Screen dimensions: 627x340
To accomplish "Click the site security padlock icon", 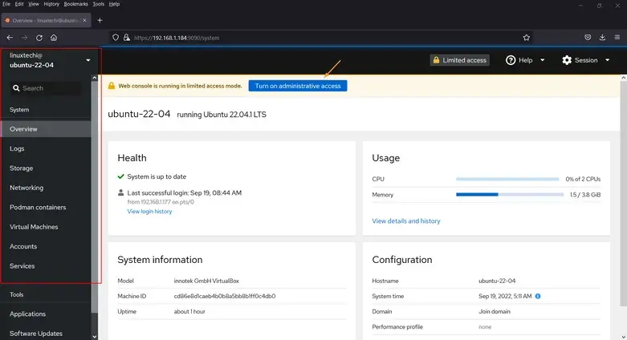I will tap(127, 38).
